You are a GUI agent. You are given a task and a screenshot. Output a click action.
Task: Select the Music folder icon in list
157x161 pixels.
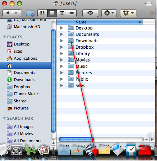[71, 66]
